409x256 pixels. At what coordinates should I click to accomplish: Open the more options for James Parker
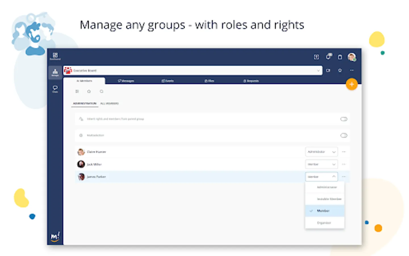(x=344, y=177)
